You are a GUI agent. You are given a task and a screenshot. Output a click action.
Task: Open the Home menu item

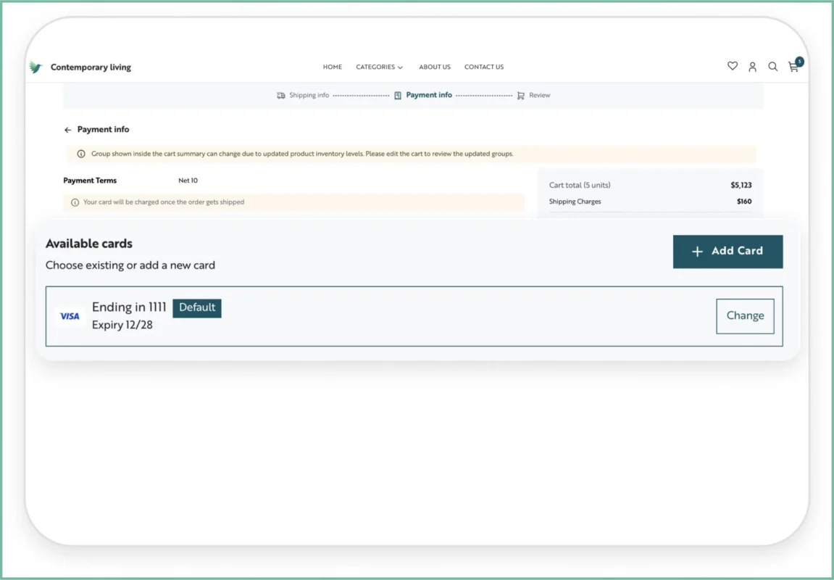coord(333,67)
